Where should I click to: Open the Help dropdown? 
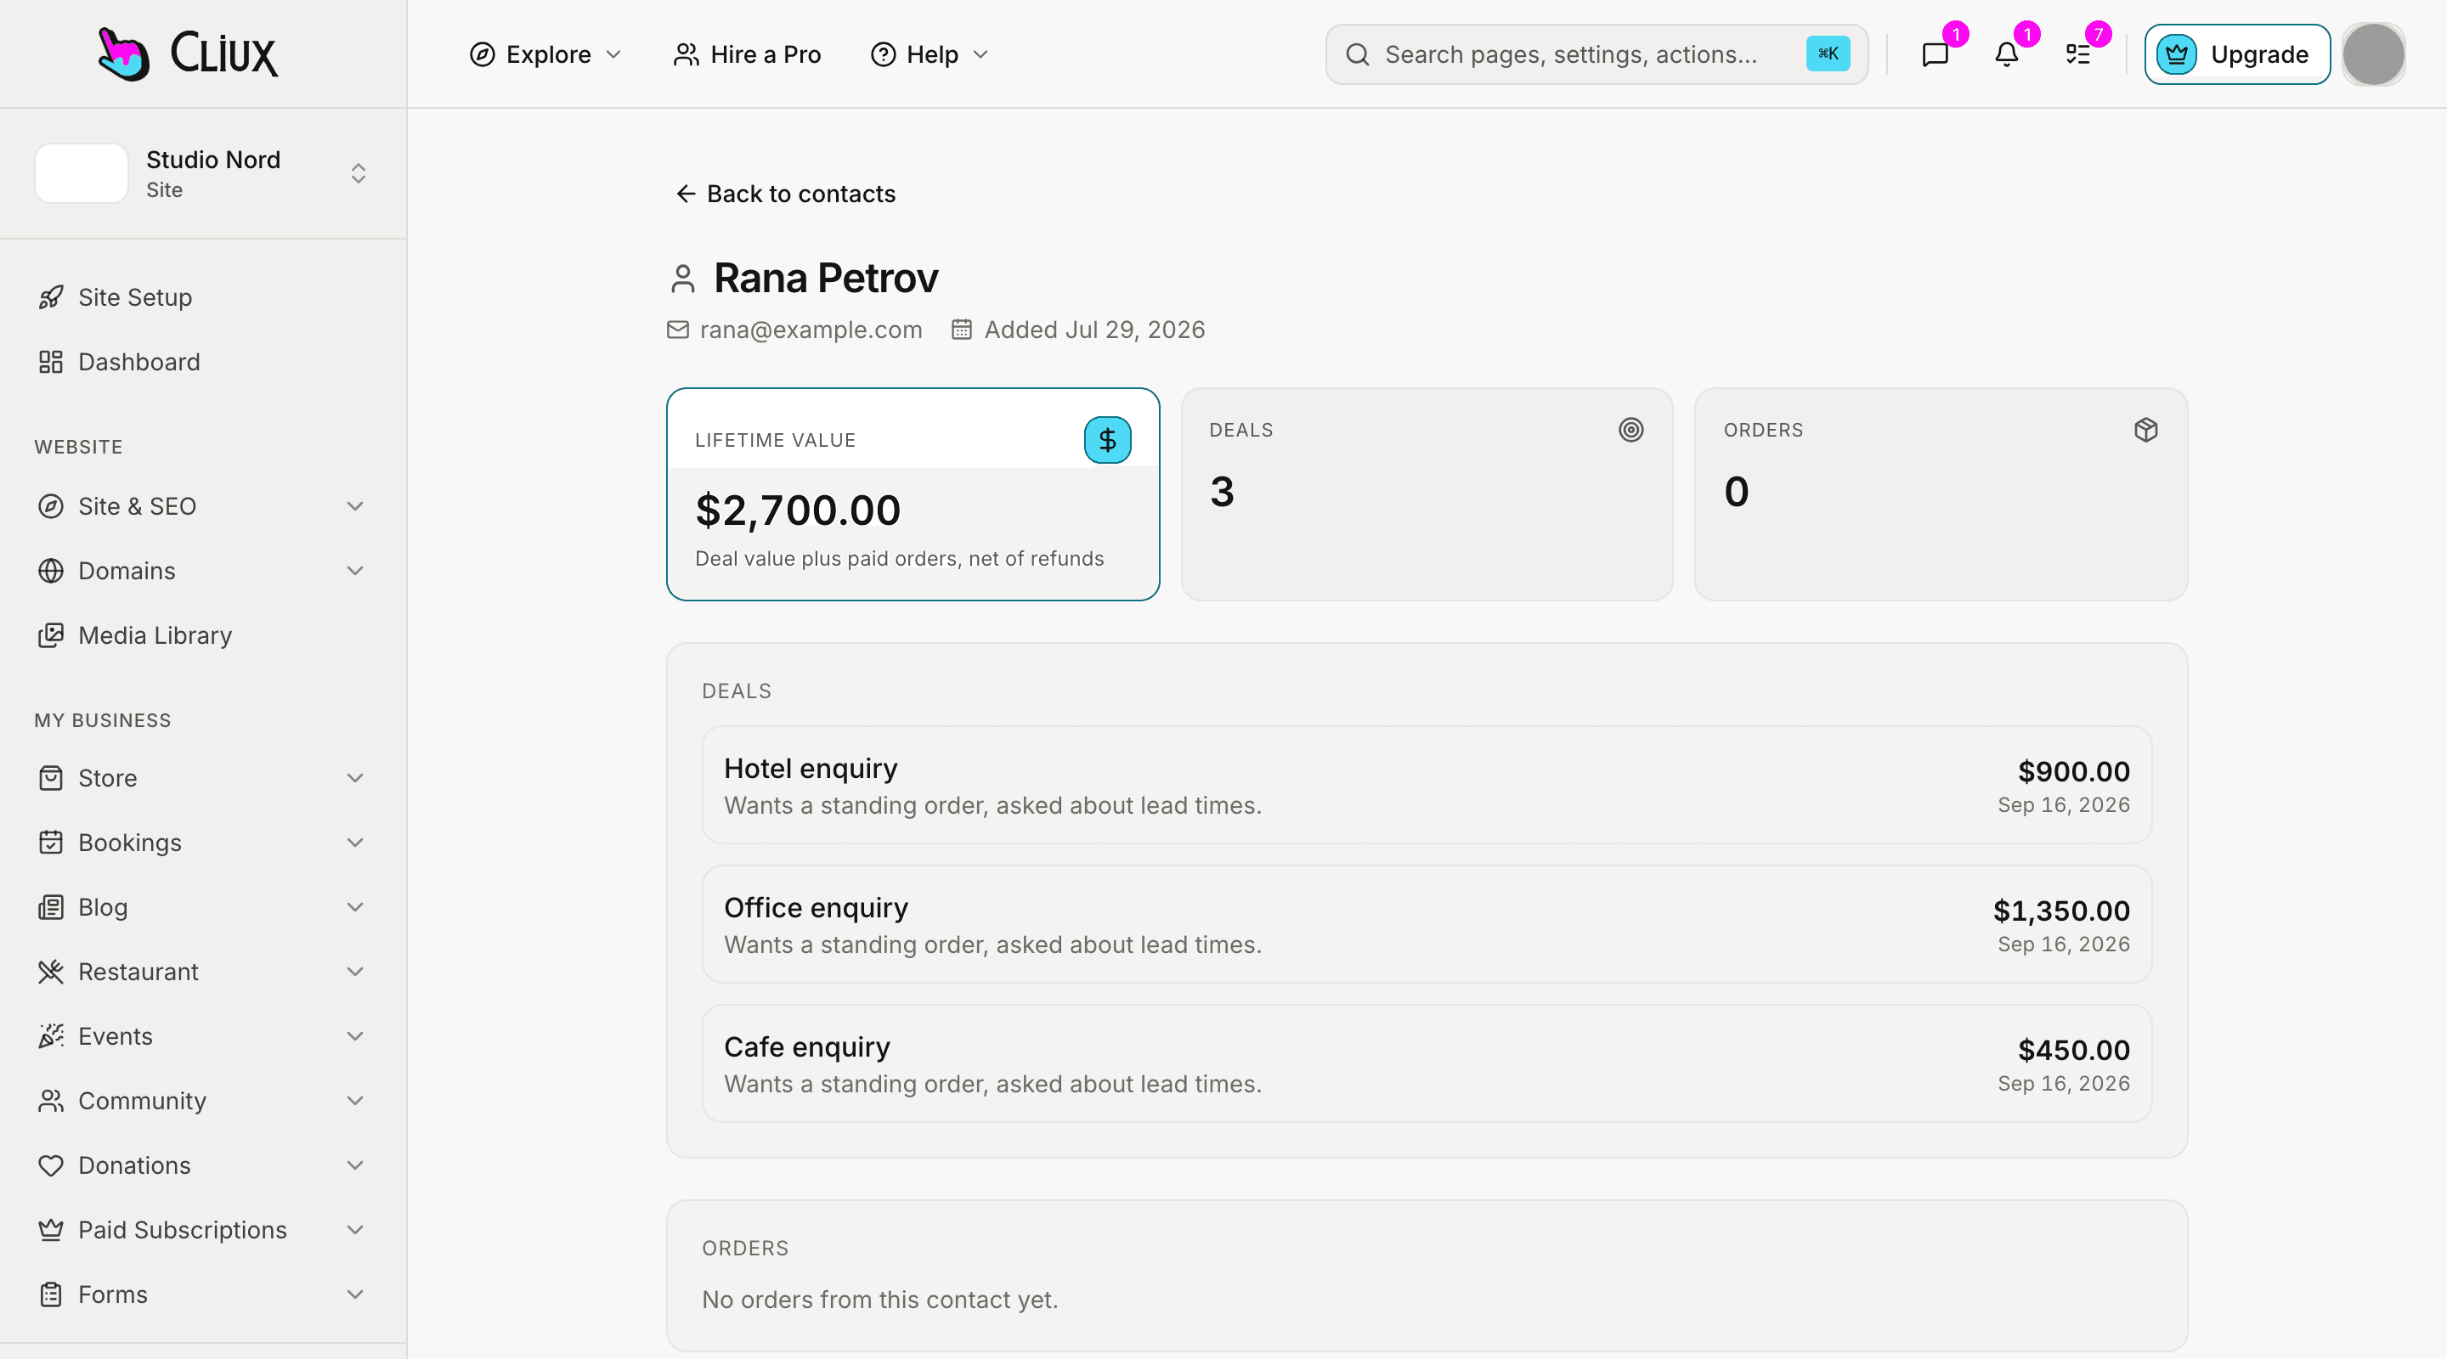[x=930, y=54]
